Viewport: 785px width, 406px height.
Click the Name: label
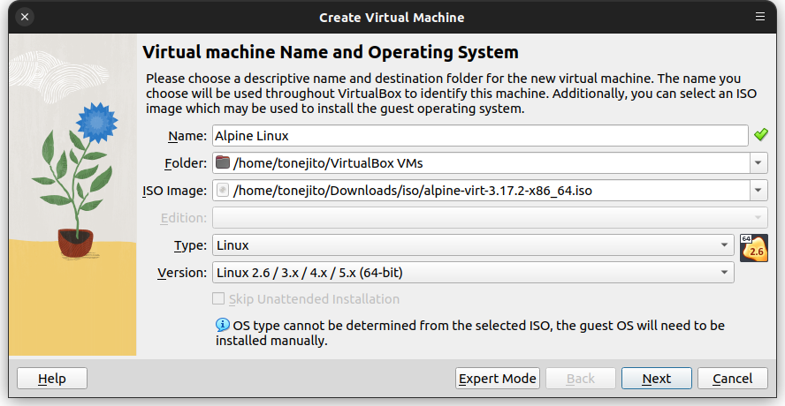(187, 136)
